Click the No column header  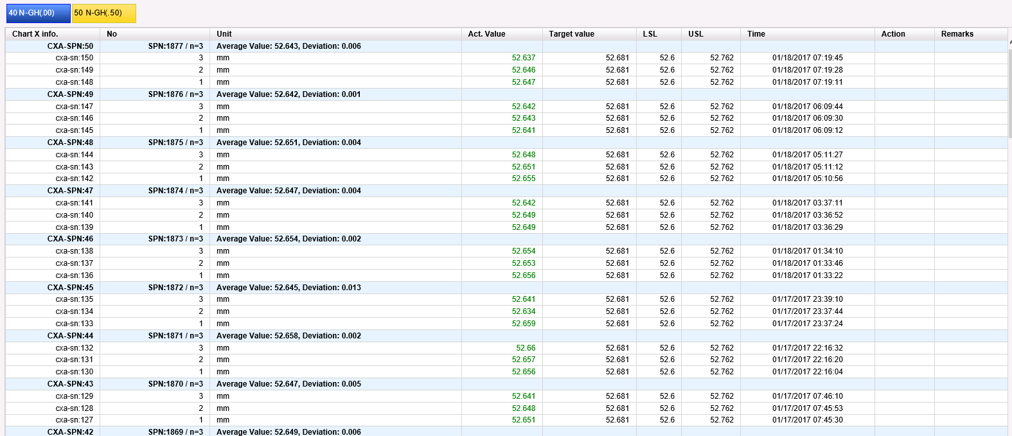click(x=155, y=34)
